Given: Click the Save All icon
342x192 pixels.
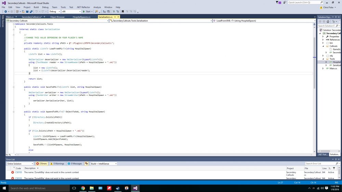Looking at the screenshot, I should tap(31, 12).
